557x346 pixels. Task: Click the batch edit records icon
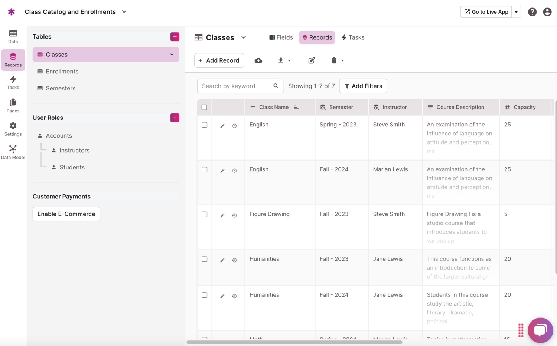pos(312,60)
